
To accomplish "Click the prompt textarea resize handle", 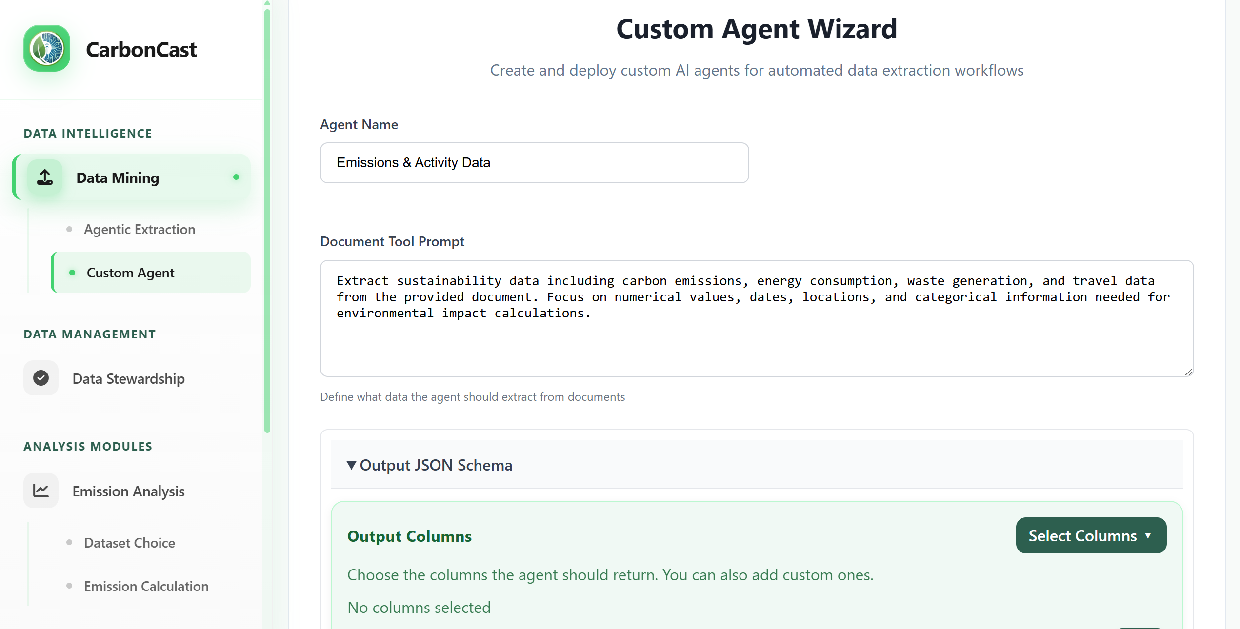I will point(1189,372).
